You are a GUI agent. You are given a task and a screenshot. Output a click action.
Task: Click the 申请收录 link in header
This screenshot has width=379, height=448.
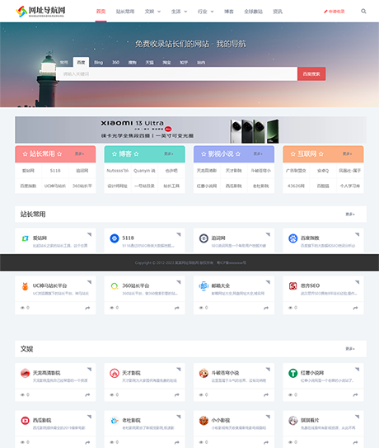pyautogui.click(x=335, y=12)
